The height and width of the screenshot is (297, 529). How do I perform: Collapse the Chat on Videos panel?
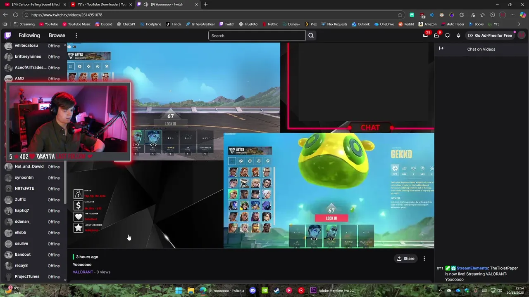[x=441, y=48]
